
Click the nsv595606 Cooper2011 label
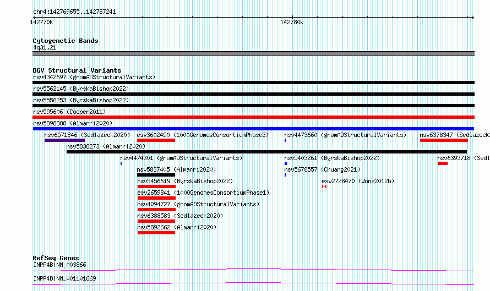point(69,112)
